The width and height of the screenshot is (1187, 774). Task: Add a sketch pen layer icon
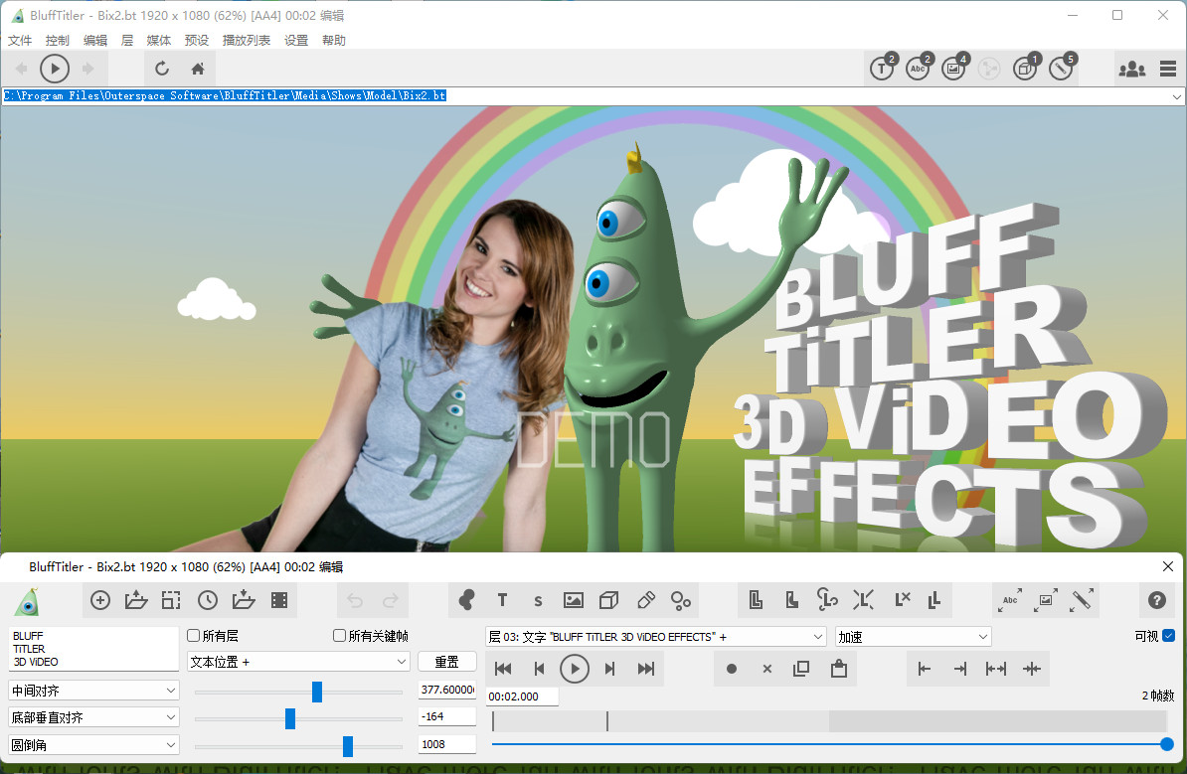point(646,601)
